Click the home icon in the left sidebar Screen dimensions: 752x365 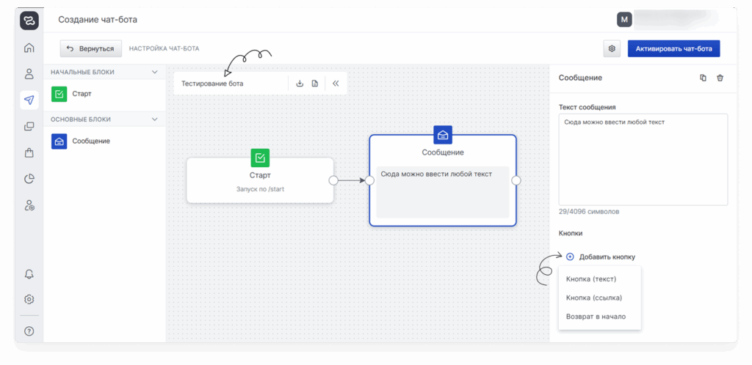[29, 48]
